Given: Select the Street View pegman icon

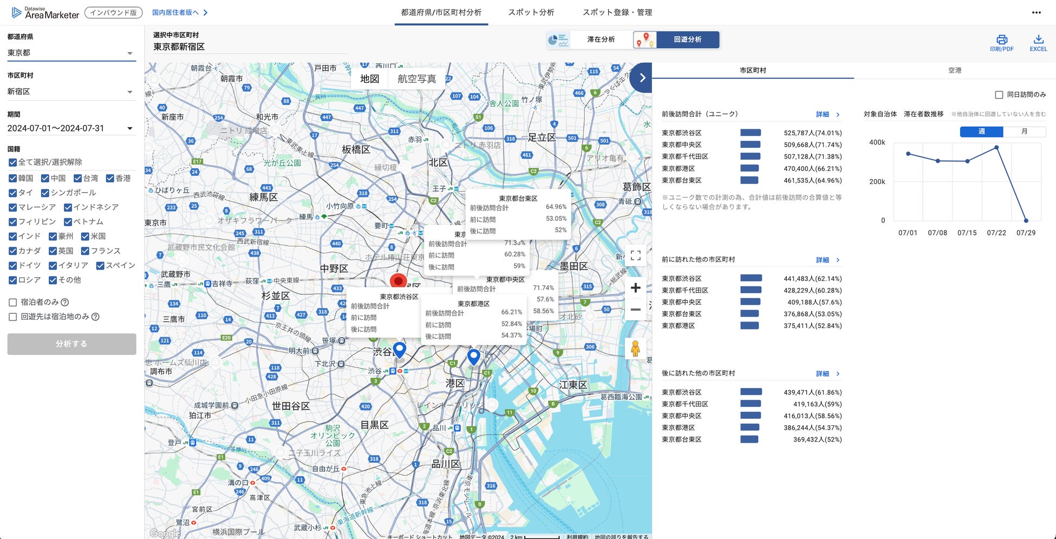Looking at the screenshot, I should pyautogui.click(x=636, y=349).
